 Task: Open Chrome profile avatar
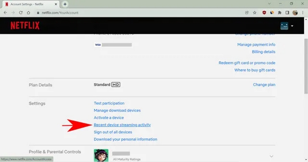point(295,13)
